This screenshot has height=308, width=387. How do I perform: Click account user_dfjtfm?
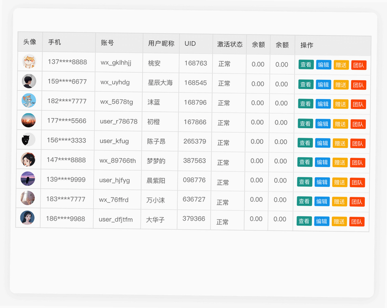(x=116, y=220)
